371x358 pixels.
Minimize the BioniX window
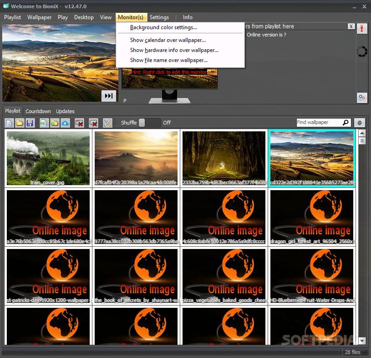pyautogui.click(x=354, y=7)
